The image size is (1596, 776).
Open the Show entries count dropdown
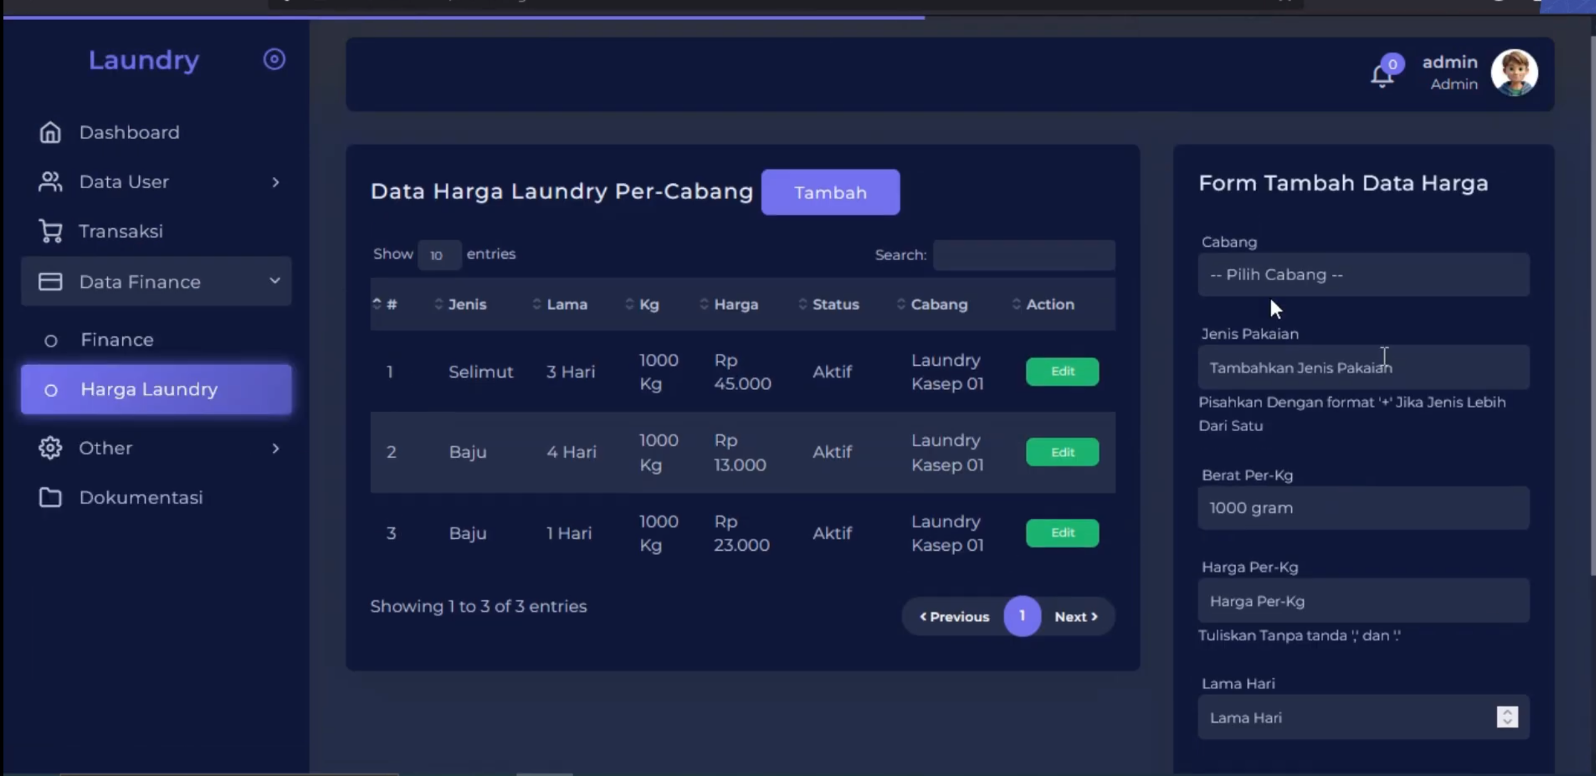[x=440, y=255]
